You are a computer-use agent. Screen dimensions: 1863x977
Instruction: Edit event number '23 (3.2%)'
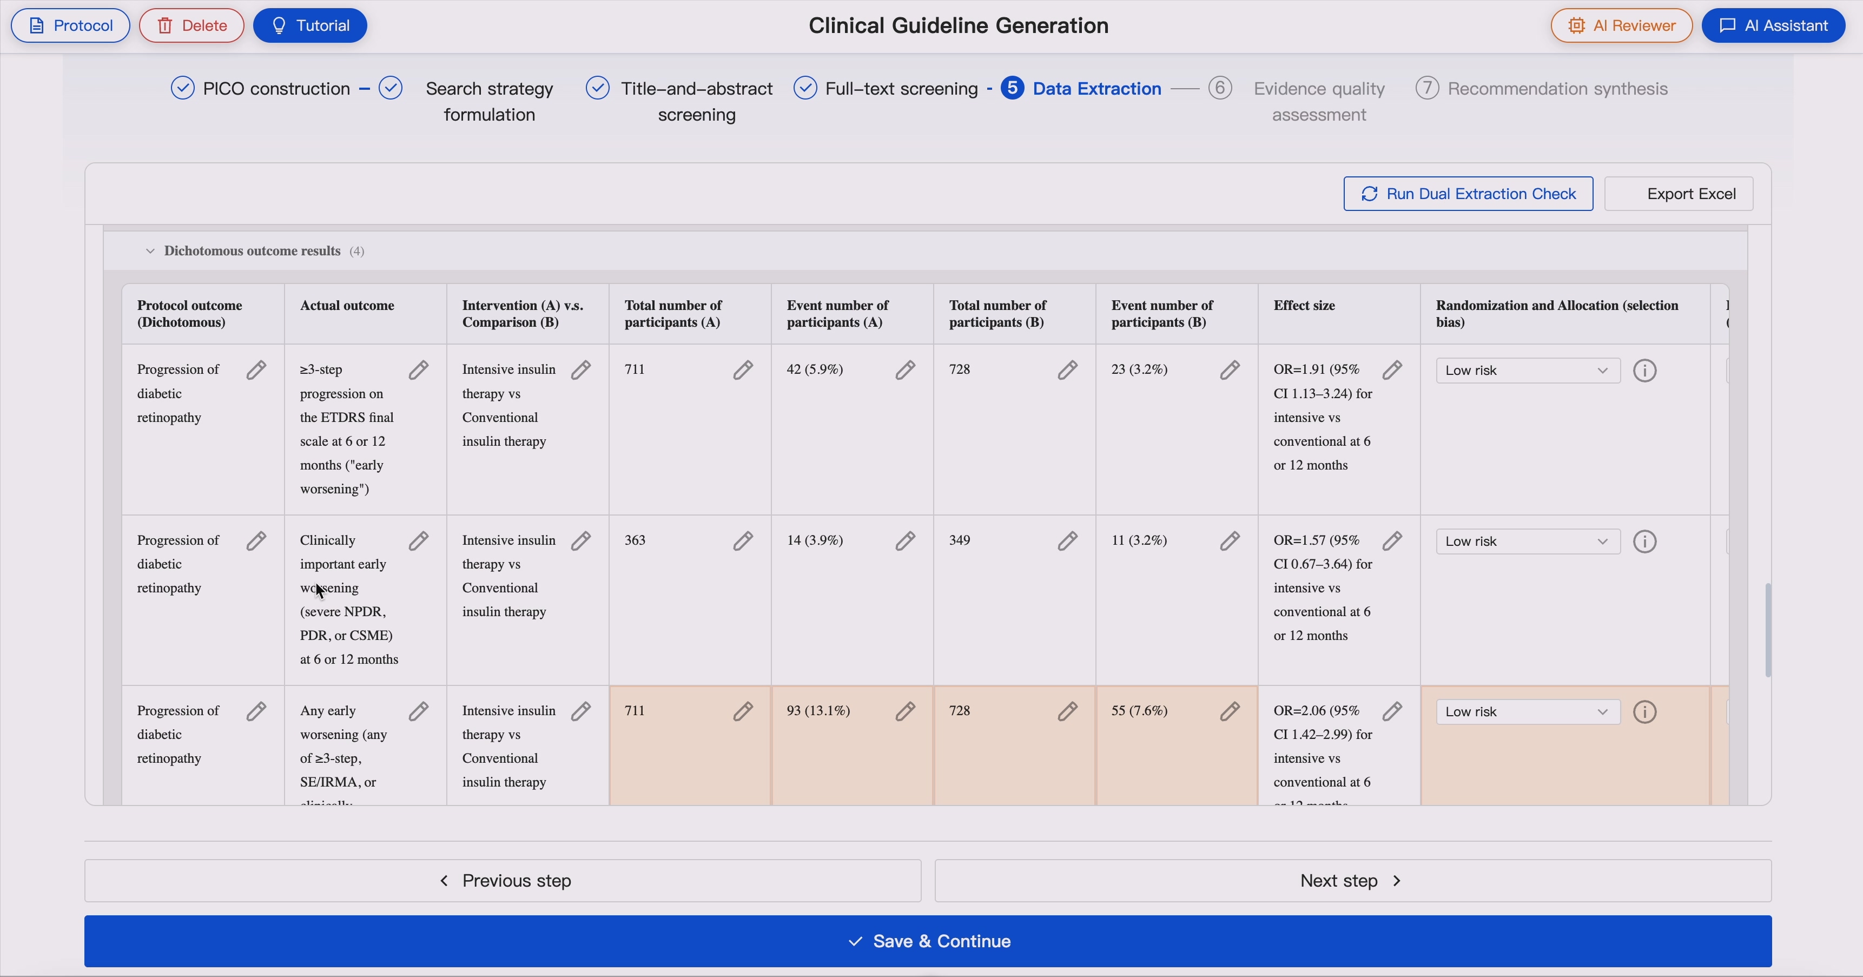[x=1230, y=370]
